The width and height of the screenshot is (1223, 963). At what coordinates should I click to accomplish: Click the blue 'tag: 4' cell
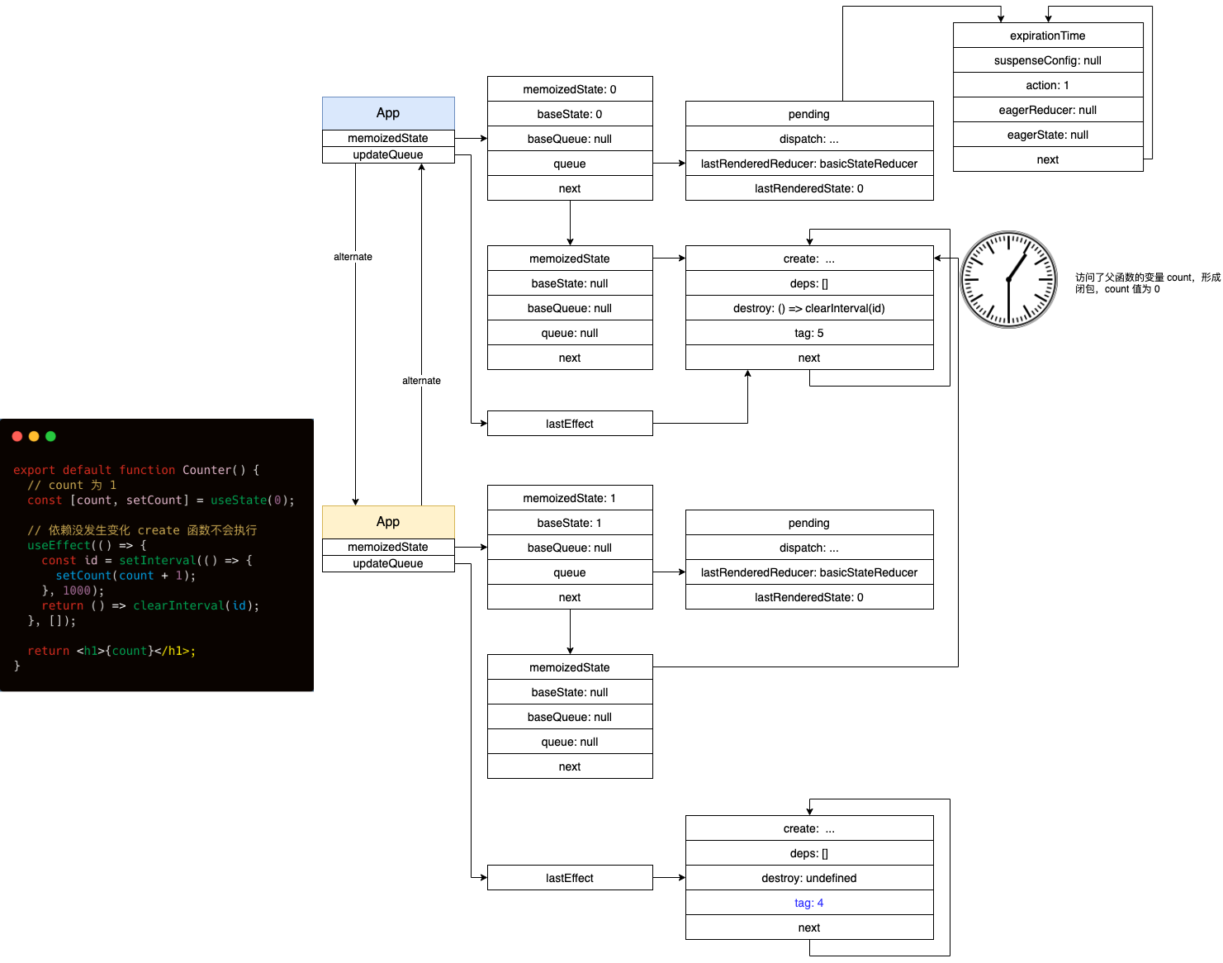click(809, 903)
